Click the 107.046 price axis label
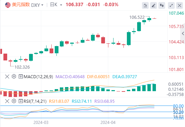This screenshot has width=185, height=127. [x=176, y=13]
